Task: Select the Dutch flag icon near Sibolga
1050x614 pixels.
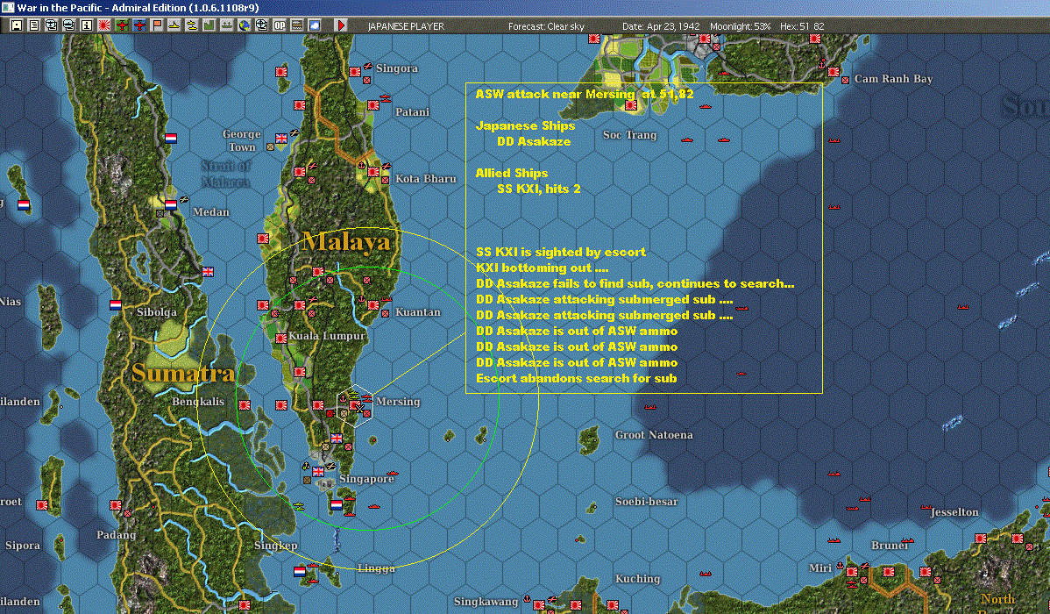Action: [115, 305]
